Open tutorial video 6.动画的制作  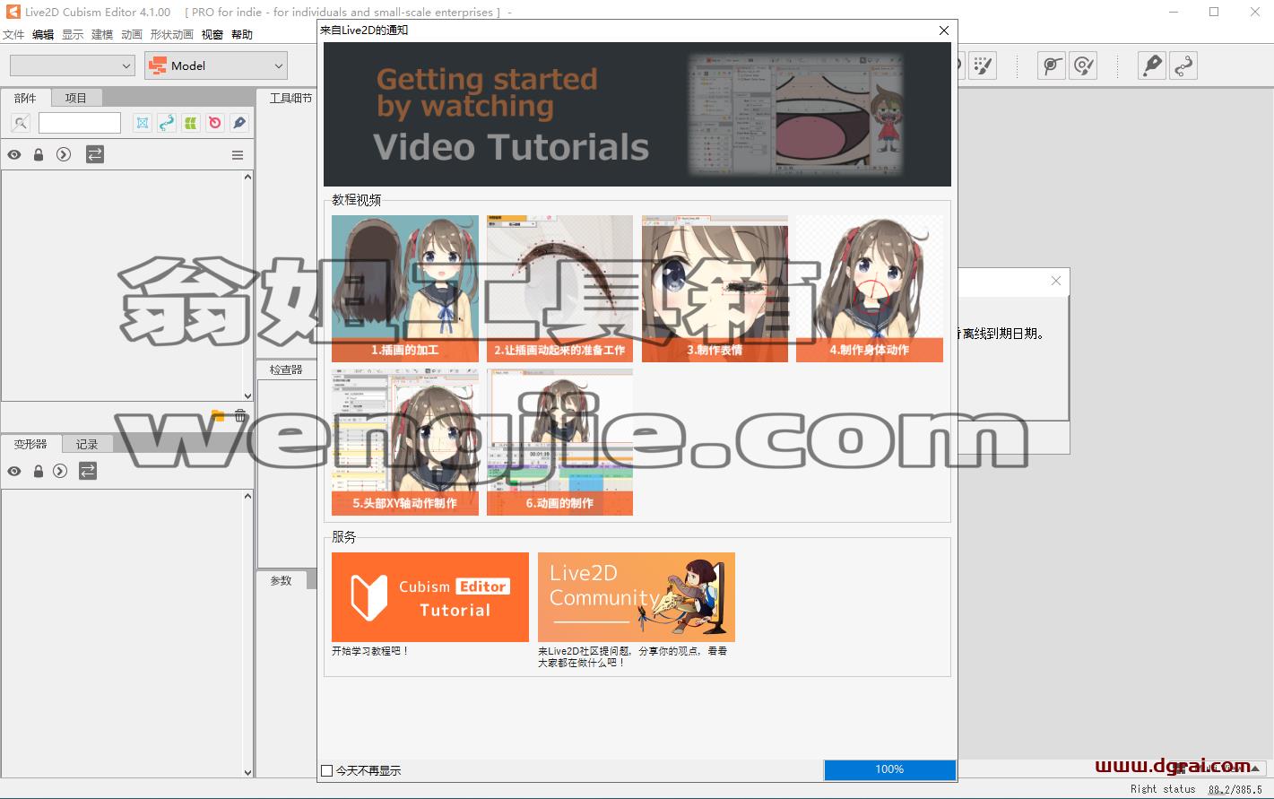coord(559,442)
